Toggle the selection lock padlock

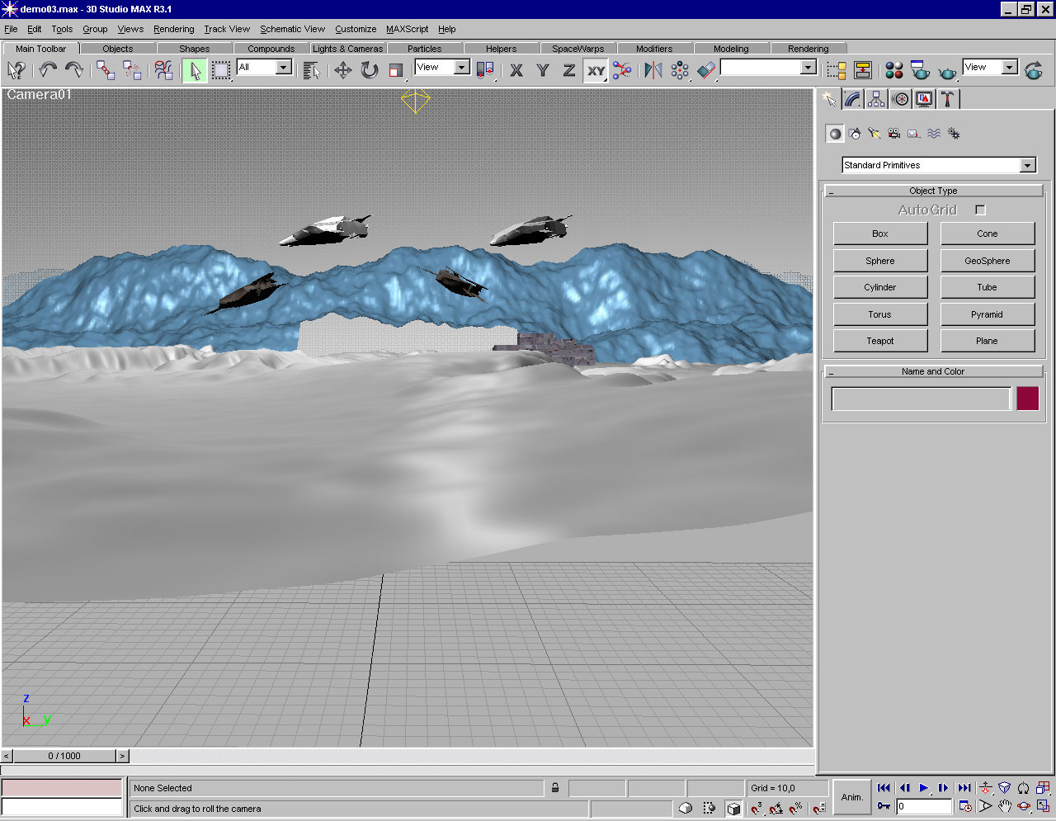pyautogui.click(x=555, y=788)
